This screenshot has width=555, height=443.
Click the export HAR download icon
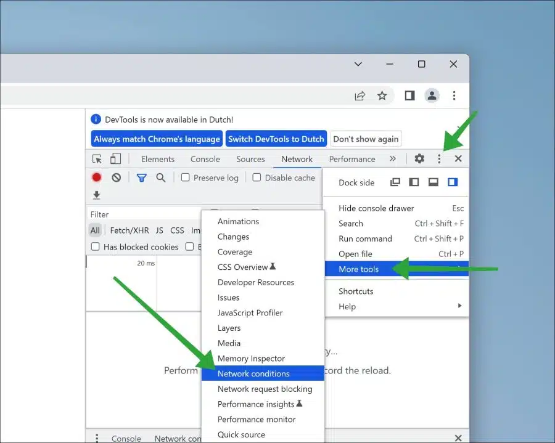pyautogui.click(x=97, y=195)
